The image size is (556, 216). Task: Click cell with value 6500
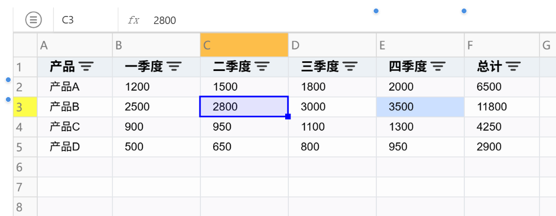point(501,87)
